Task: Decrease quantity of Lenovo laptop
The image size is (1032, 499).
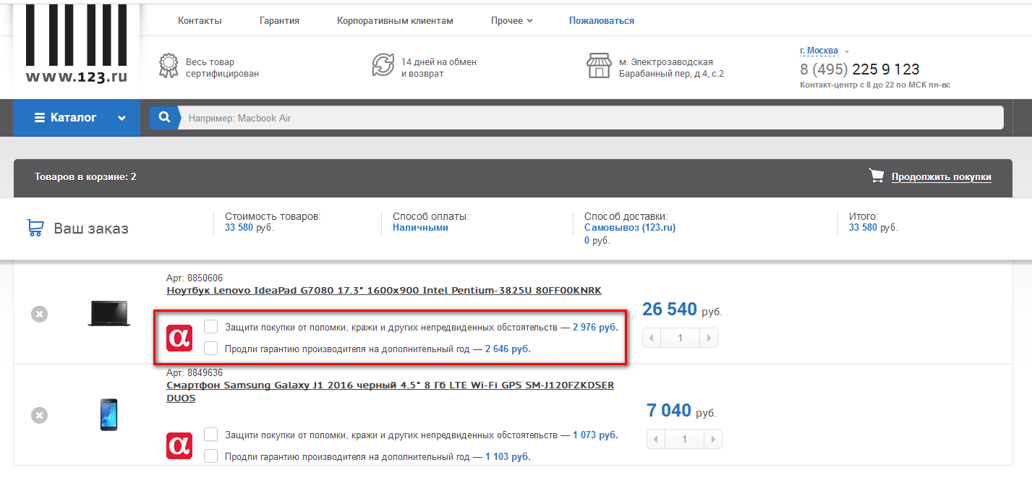Action: click(652, 338)
